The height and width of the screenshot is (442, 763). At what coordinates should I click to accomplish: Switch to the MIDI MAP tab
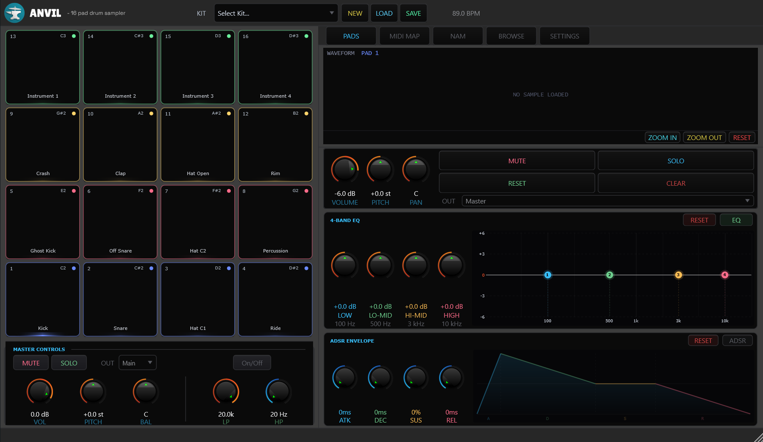405,36
